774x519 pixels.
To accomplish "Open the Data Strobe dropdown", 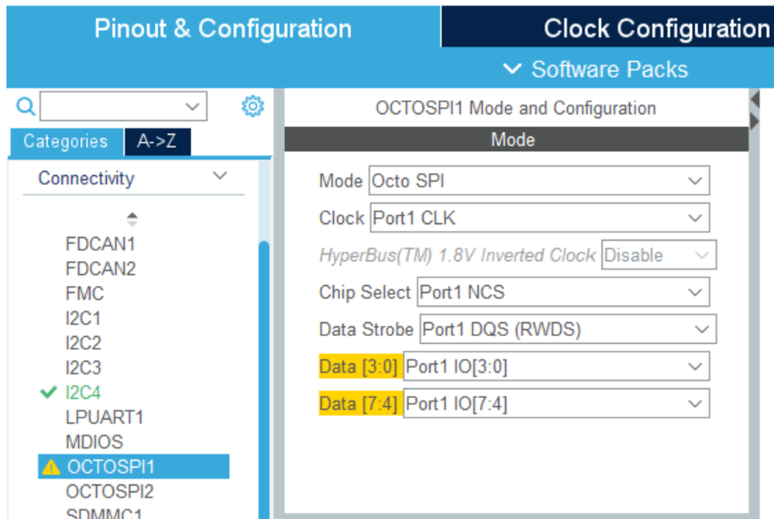I will (x=568, y=329).
